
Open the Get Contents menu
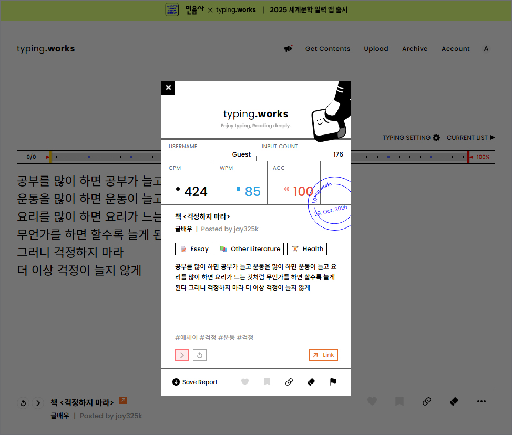point(327,49)
